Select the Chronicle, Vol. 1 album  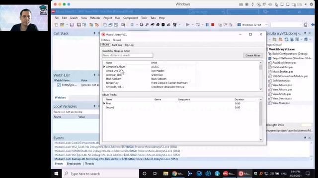point(115,87)
